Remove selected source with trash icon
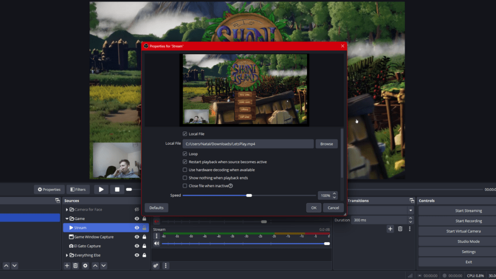Viewport: 496px width, 279px height. pyautogui.click(x=75, y=266)
